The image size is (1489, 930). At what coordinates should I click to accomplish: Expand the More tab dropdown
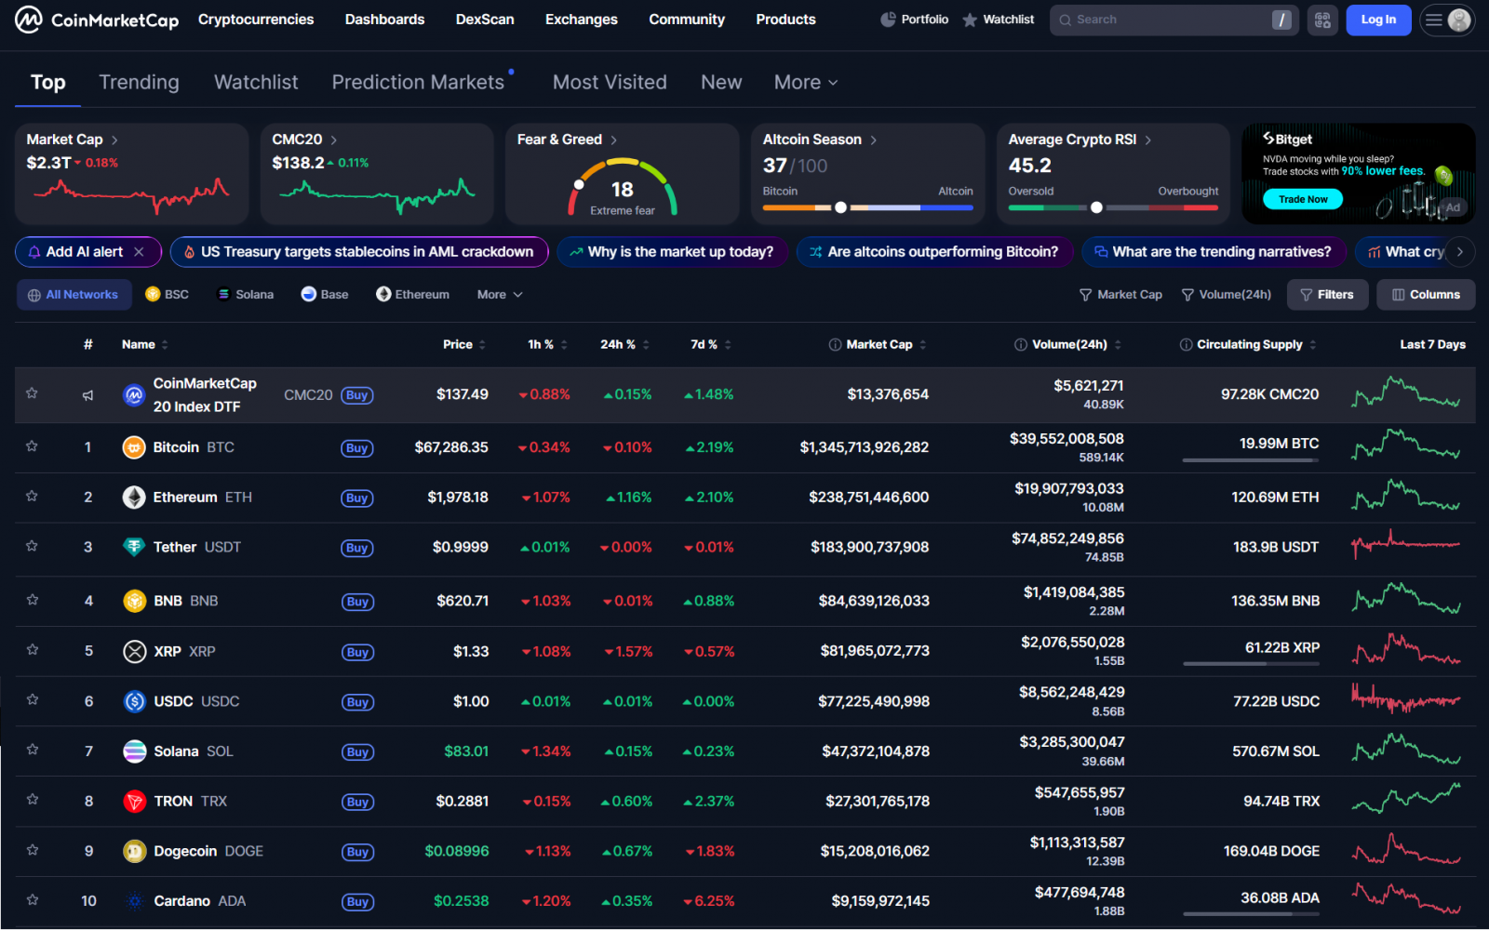point(805,83)
